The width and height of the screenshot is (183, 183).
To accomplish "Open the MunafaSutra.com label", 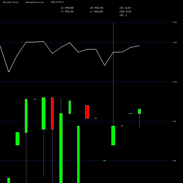I will [x=35, y=2].
